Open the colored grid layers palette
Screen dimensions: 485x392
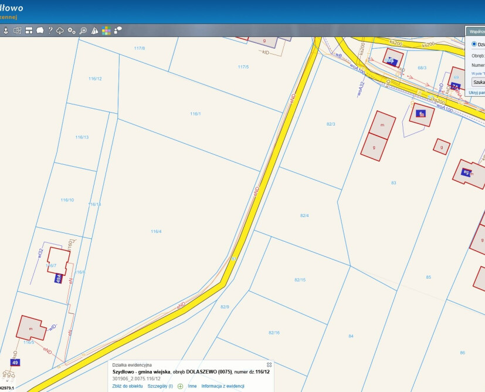[106, 31]
